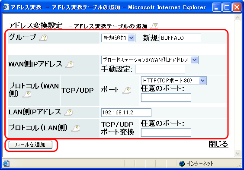Click the LAN側 任意のポート input field
This screenshot has height=170, width=244.
click(166, 132)
